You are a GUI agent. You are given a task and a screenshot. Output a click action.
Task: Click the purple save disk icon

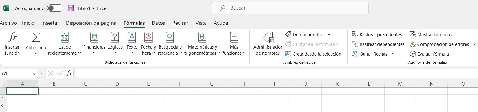(x=71, y=8)
